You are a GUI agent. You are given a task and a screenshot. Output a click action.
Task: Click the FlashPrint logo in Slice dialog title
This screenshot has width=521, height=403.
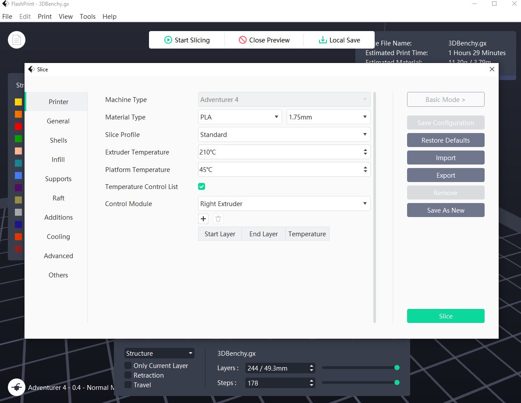(x=32, y=69)
